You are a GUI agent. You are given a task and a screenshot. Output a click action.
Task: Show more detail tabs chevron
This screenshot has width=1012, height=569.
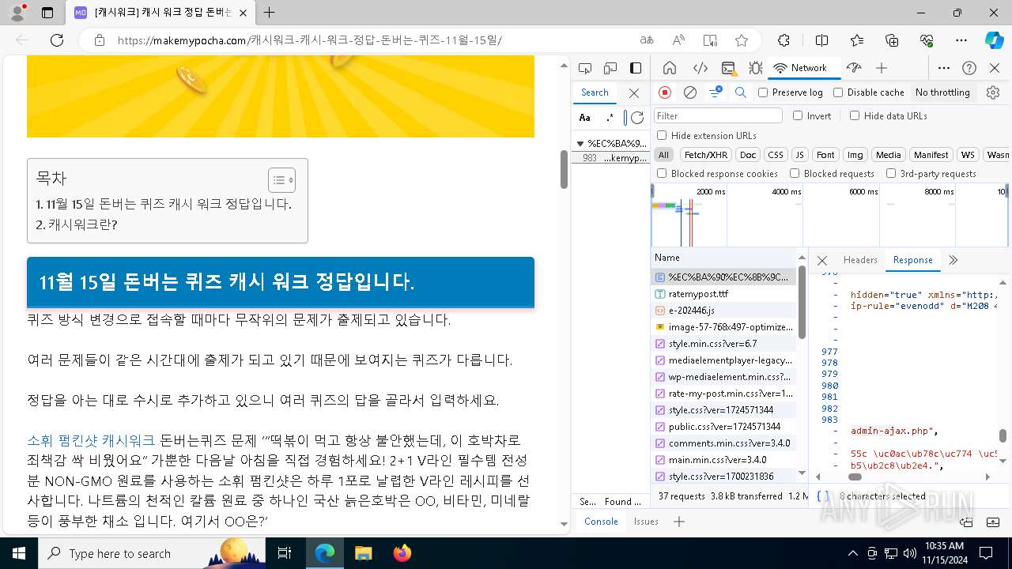click(x=953, y=260)
